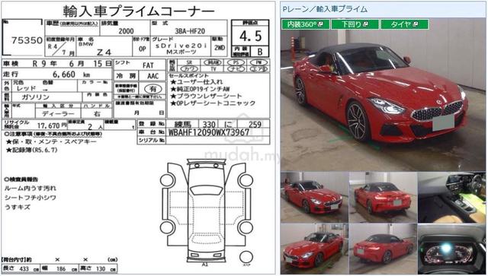Screen dimensions: 488x276
Task: Click the 輸入車プライムコーナー sheet title
Action: tap(139, 11)
